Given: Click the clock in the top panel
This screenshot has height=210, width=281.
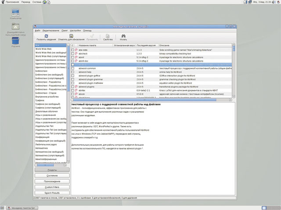Looking at the screenshot, I should [262, 2].
